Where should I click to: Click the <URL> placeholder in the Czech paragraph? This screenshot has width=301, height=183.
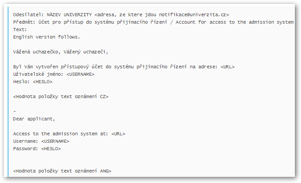click(x=228, y=67)
